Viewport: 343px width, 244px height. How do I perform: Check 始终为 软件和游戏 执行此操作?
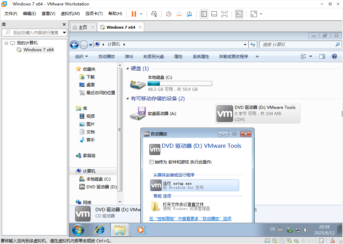(151, 162)
